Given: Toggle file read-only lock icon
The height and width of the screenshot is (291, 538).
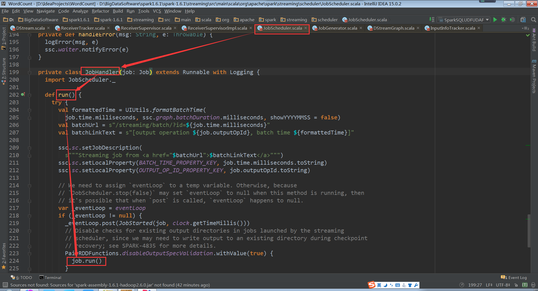Looking at the screenshot, I should tap(516, 285).
